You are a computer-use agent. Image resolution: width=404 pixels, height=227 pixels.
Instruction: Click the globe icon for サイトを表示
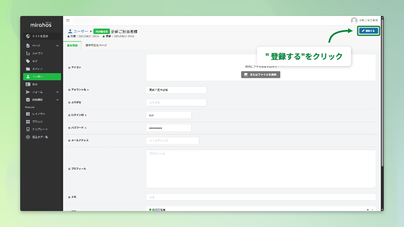pos(28,36)
